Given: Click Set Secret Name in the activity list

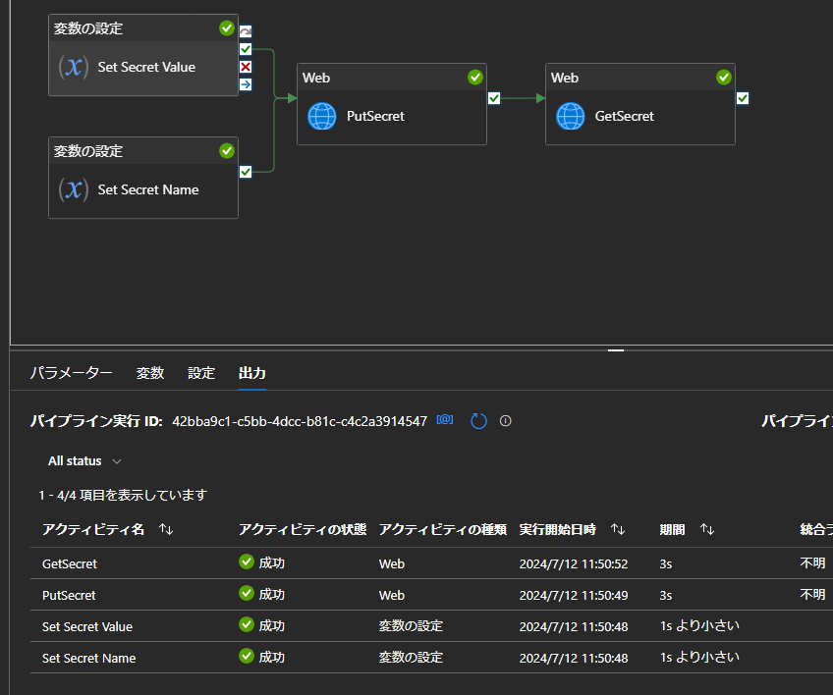Looking at the screenshot, I should point(88,658).
